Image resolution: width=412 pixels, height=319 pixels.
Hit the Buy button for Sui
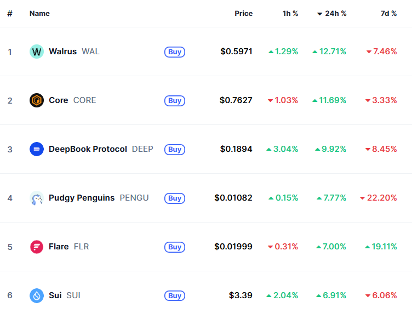coord(175,295)
